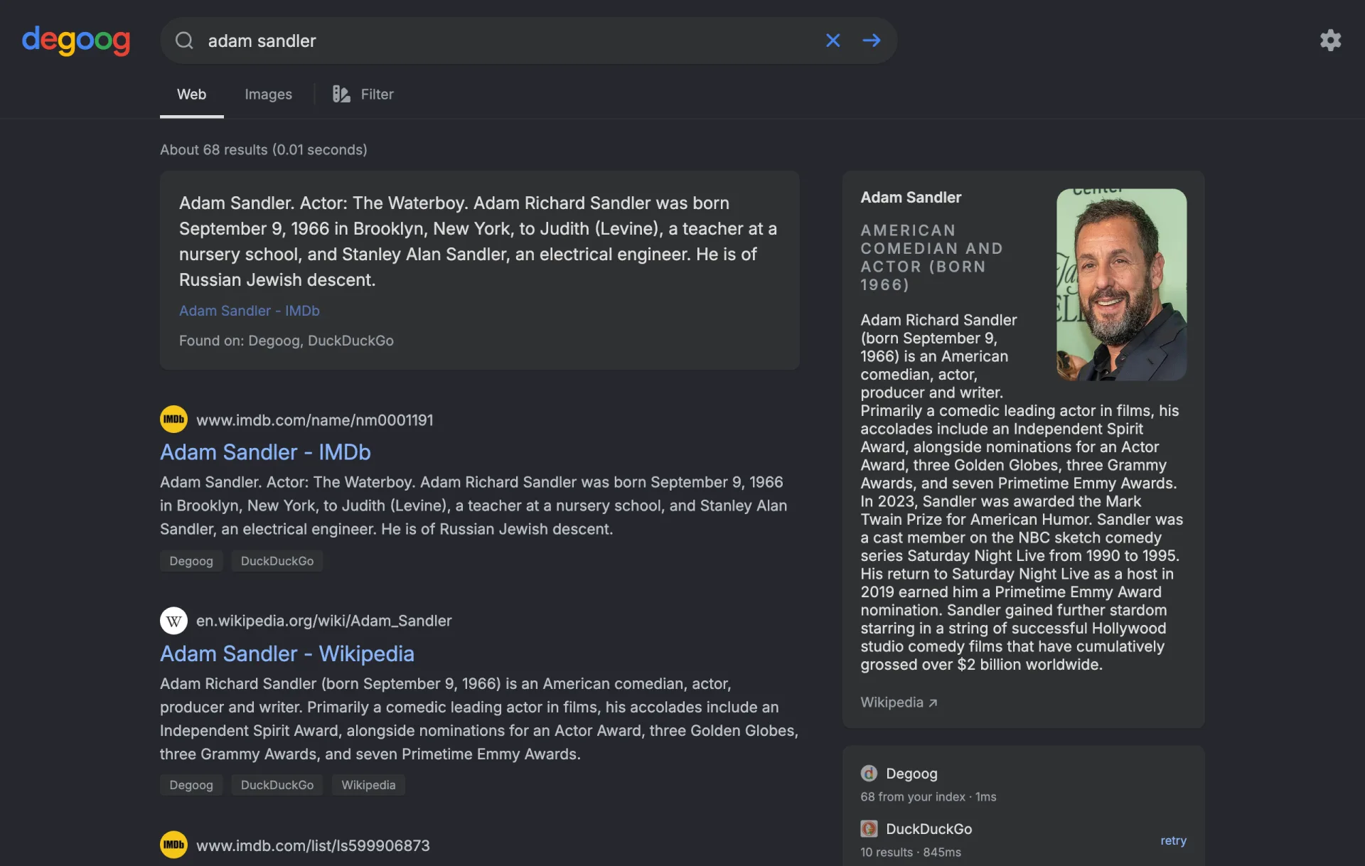Image resolution: width=1365 pixels, height=866 pixels.
Task: Click Wikipedia favicon beside en.wikipedia.org result
Action: point(173,621)
